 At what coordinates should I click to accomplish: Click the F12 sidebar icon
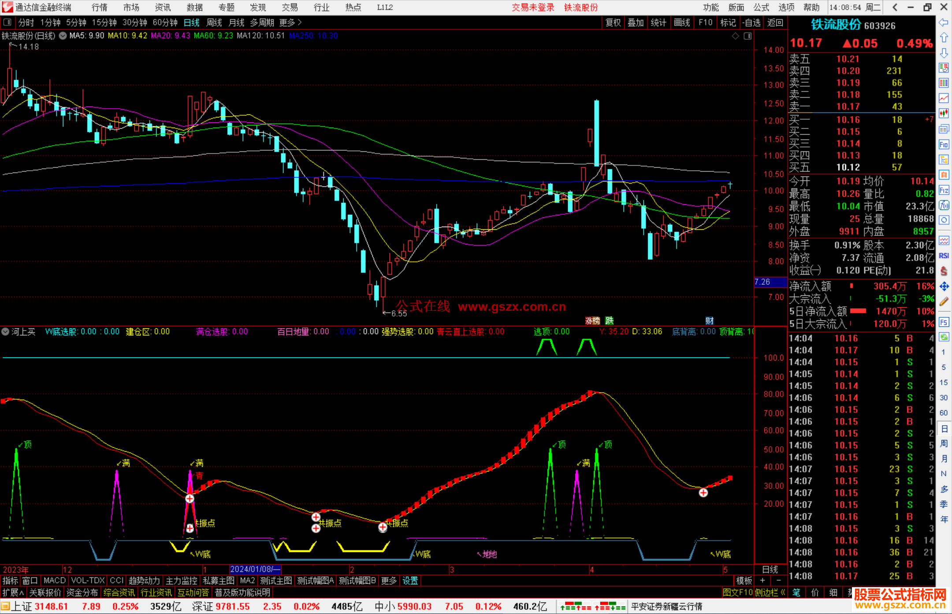tap(944, 190)
